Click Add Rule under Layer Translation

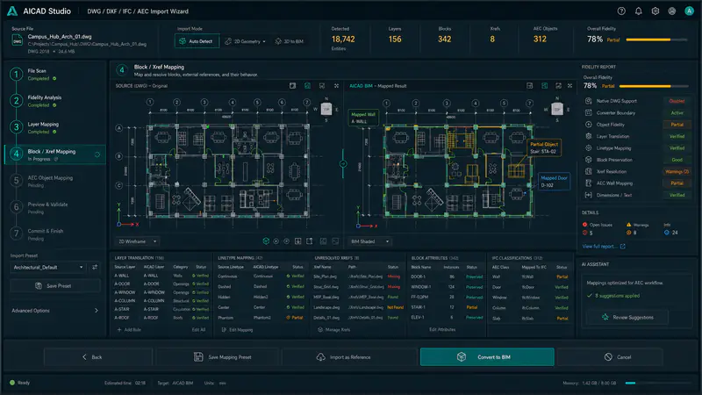point(129,330)
